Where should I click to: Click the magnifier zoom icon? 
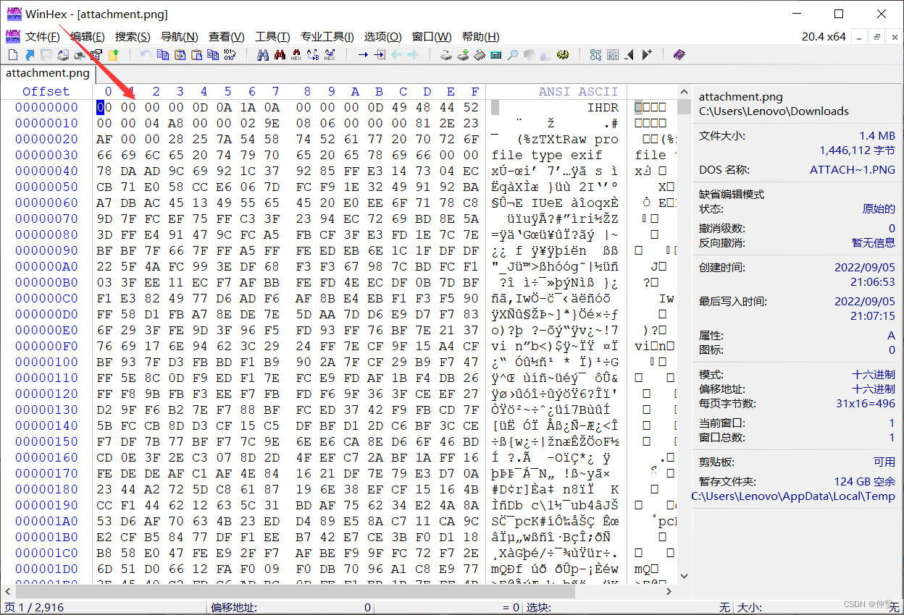point(513,55)
